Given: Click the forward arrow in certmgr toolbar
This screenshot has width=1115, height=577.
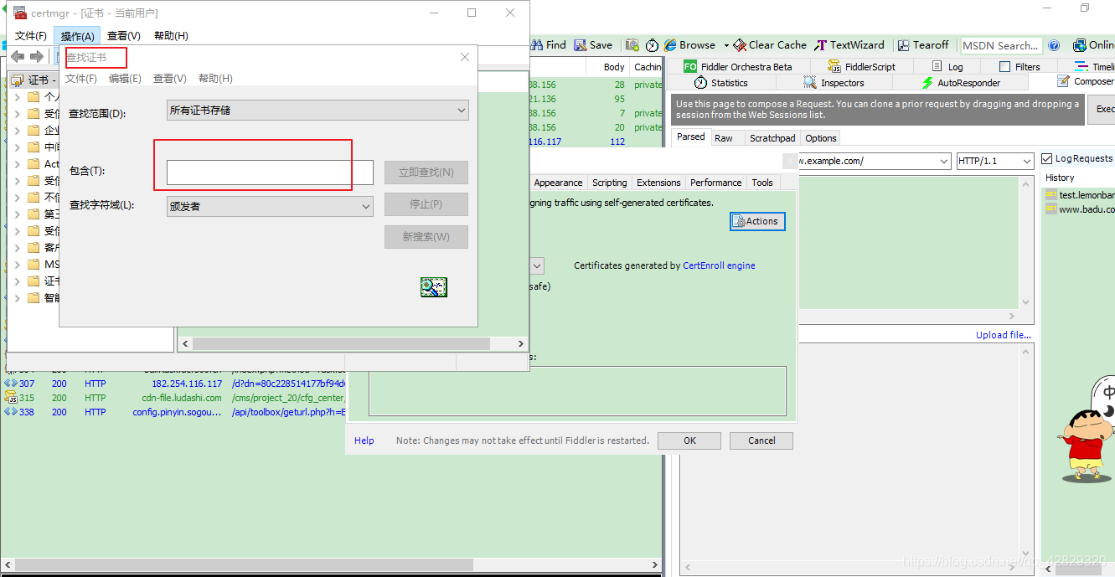Looking at the screenshot, I should coord(36,57).
